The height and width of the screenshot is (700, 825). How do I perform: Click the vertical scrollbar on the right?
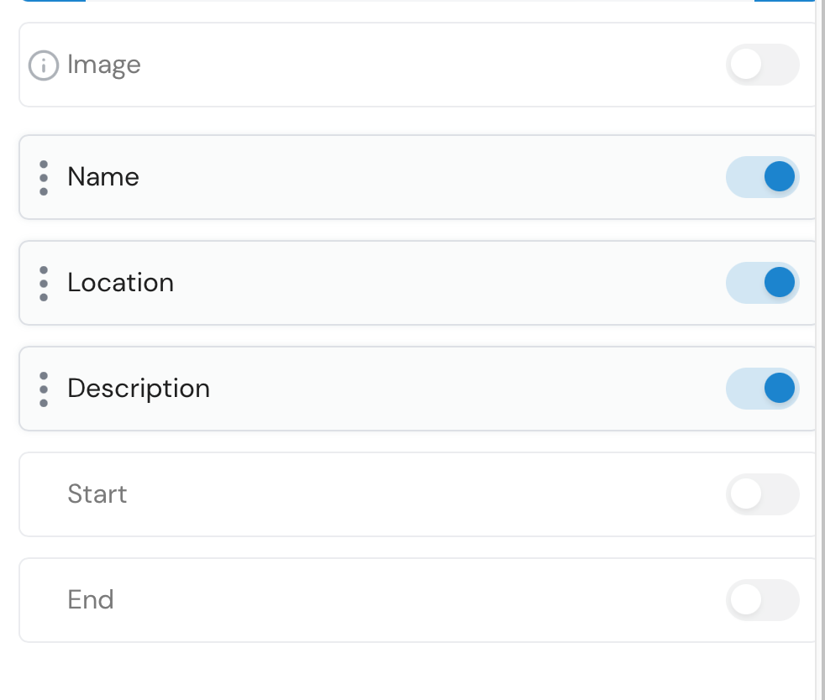820,336
